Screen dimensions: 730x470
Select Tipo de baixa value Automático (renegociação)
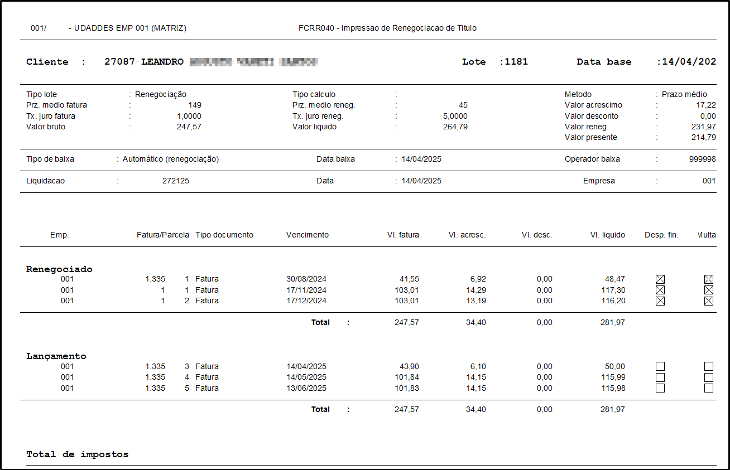click(x=171, y=159)
